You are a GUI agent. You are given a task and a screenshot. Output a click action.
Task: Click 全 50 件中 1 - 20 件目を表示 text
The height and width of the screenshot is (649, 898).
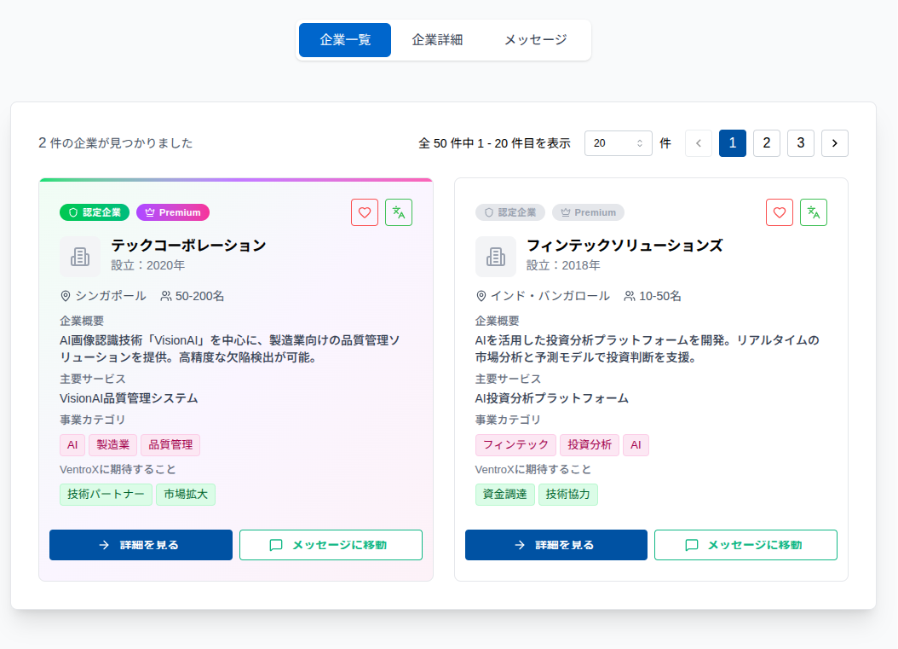[495, 143]
